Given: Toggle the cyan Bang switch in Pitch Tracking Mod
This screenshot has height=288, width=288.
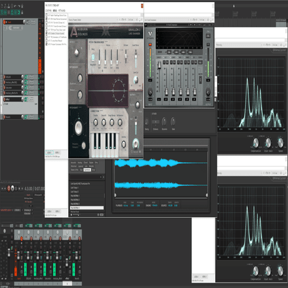Looking at the screenshot, I should click(x=93, y=57).
